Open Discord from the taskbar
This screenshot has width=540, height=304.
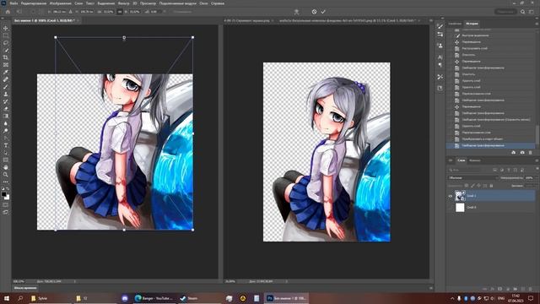coord(125,298)
